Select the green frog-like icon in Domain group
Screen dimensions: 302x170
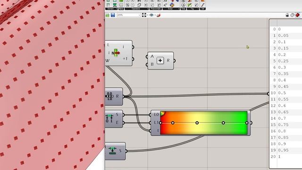pos(115,5)
